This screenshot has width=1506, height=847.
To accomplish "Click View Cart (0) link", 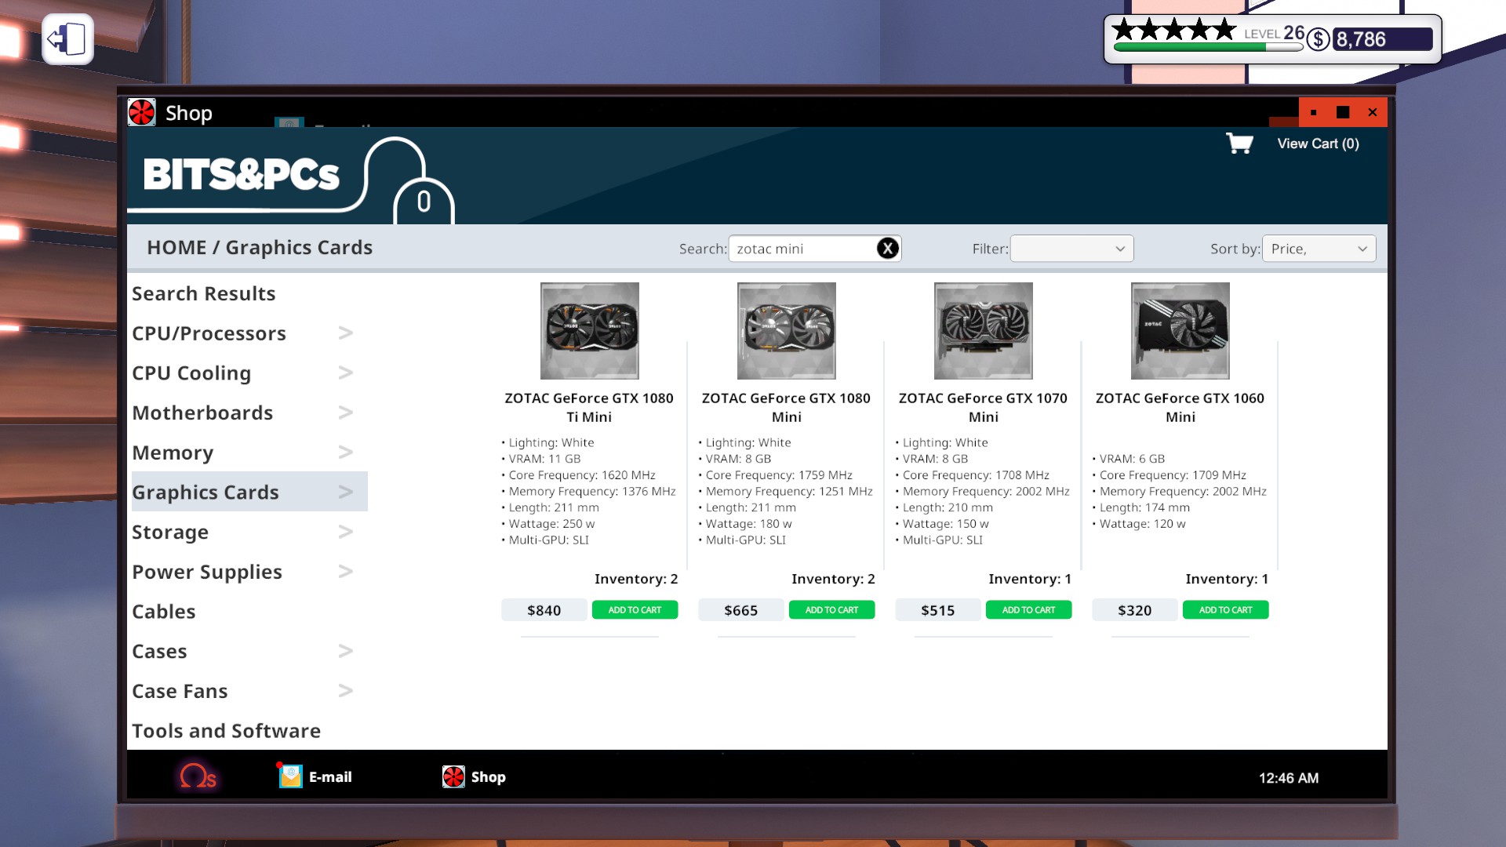I will 1318,144.
